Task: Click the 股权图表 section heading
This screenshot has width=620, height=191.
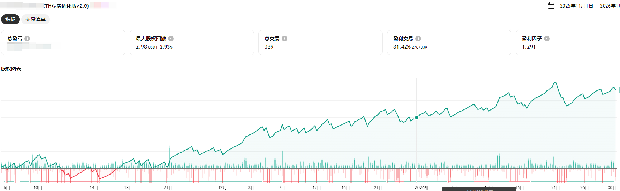Action: [11, 69]
